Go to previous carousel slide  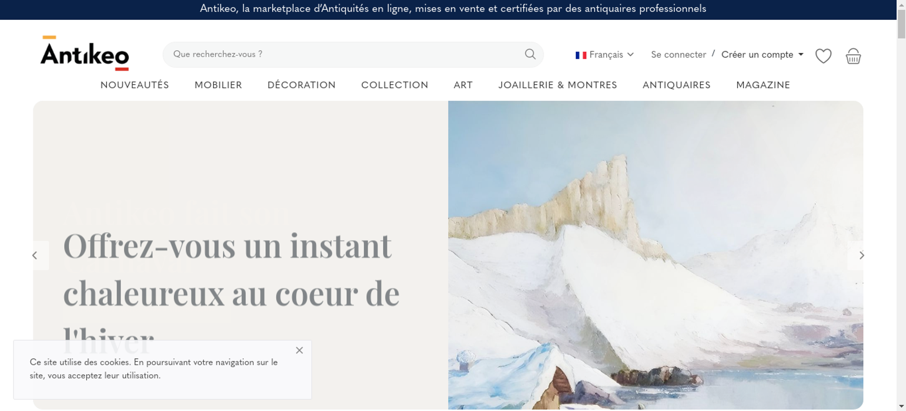coord(35,255)
